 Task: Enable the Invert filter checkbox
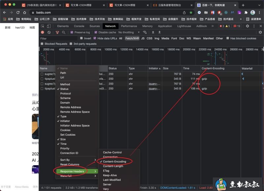click(x=82, y=38)
